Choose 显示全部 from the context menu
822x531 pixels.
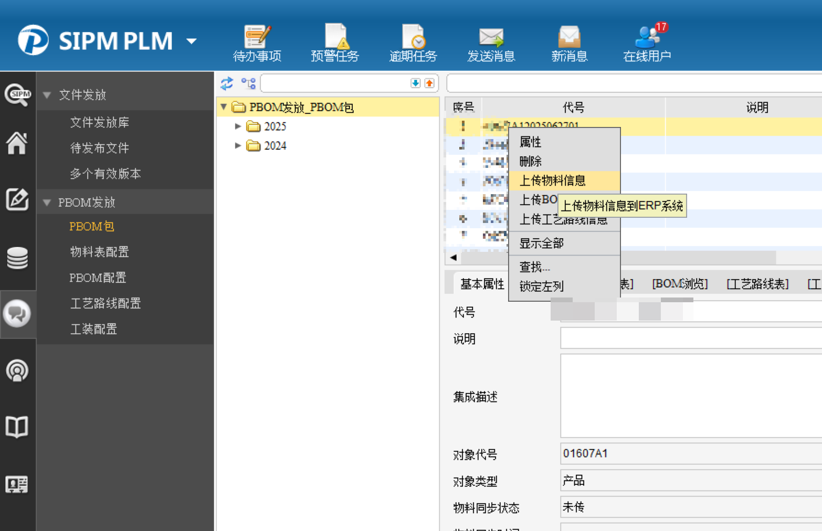pyautogui.click(x=541, y=243)
